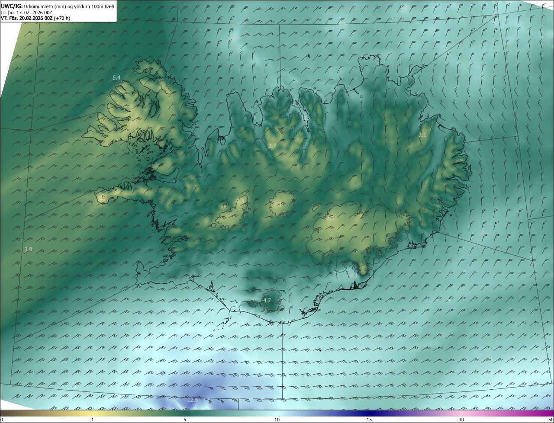This screenshot has height=423, width=554.
Task: Click the 3.1 value label on the map
Action: click(422, 135)
